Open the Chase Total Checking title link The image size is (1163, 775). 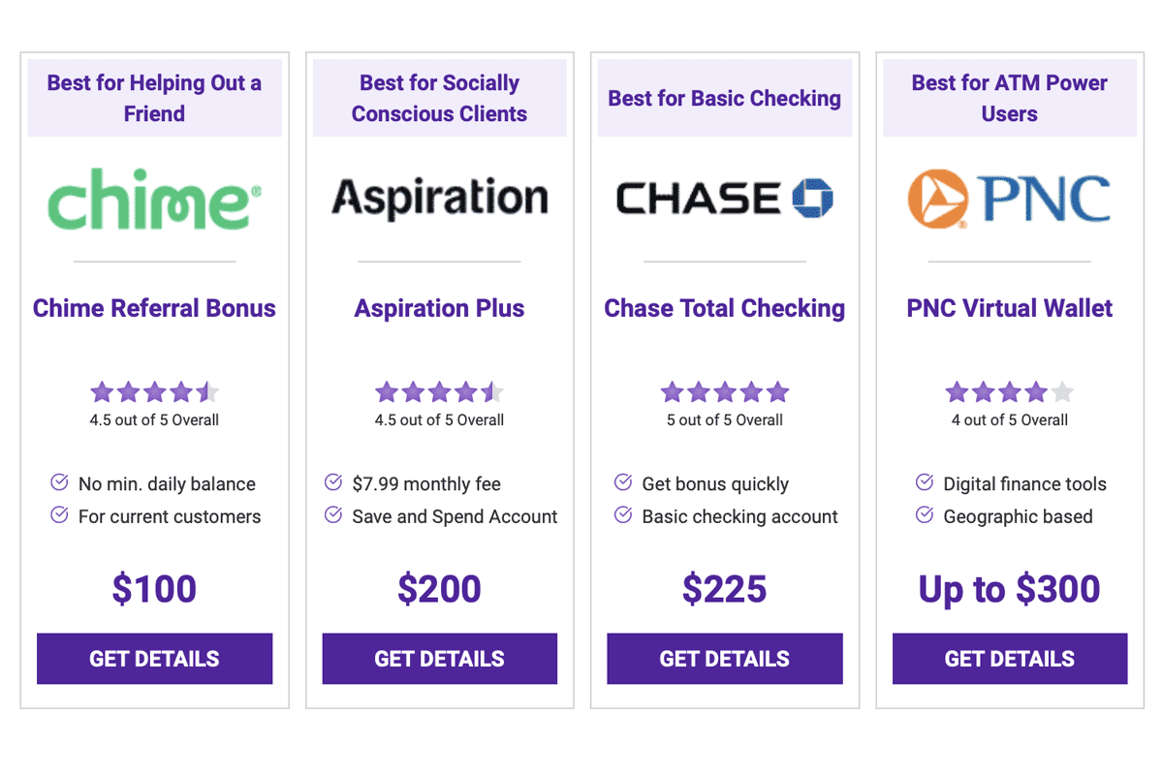click(724, 309)
